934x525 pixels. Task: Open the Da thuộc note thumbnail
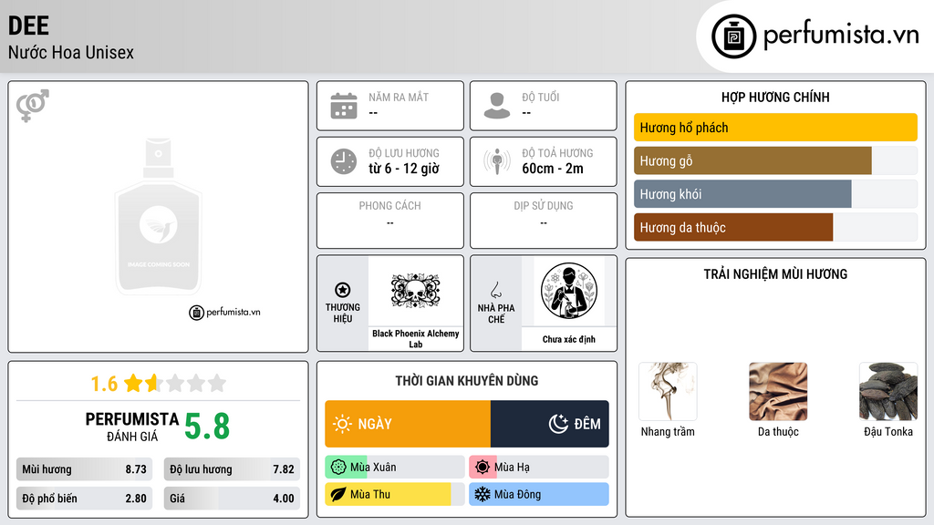[x=778, y=392]
